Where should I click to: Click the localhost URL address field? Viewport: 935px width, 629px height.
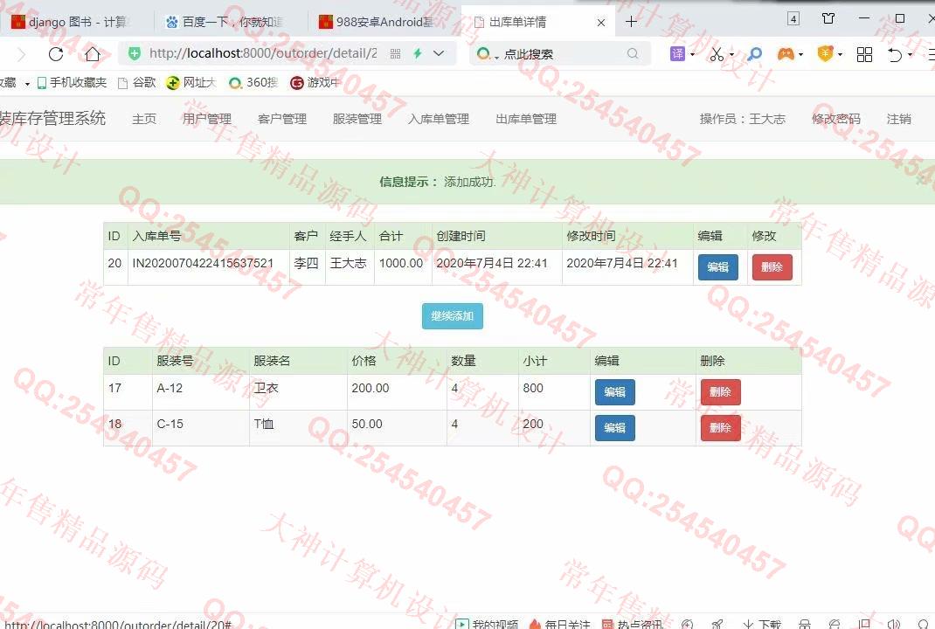pyautogui.click(x=263, y=53)
